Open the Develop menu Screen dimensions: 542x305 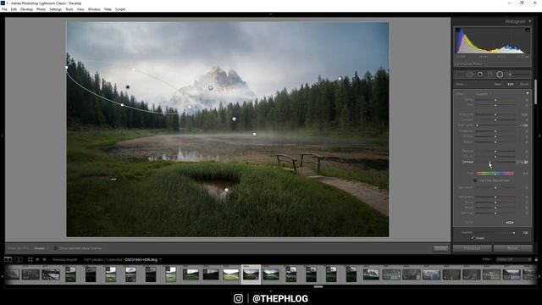(x=26, y=9)
